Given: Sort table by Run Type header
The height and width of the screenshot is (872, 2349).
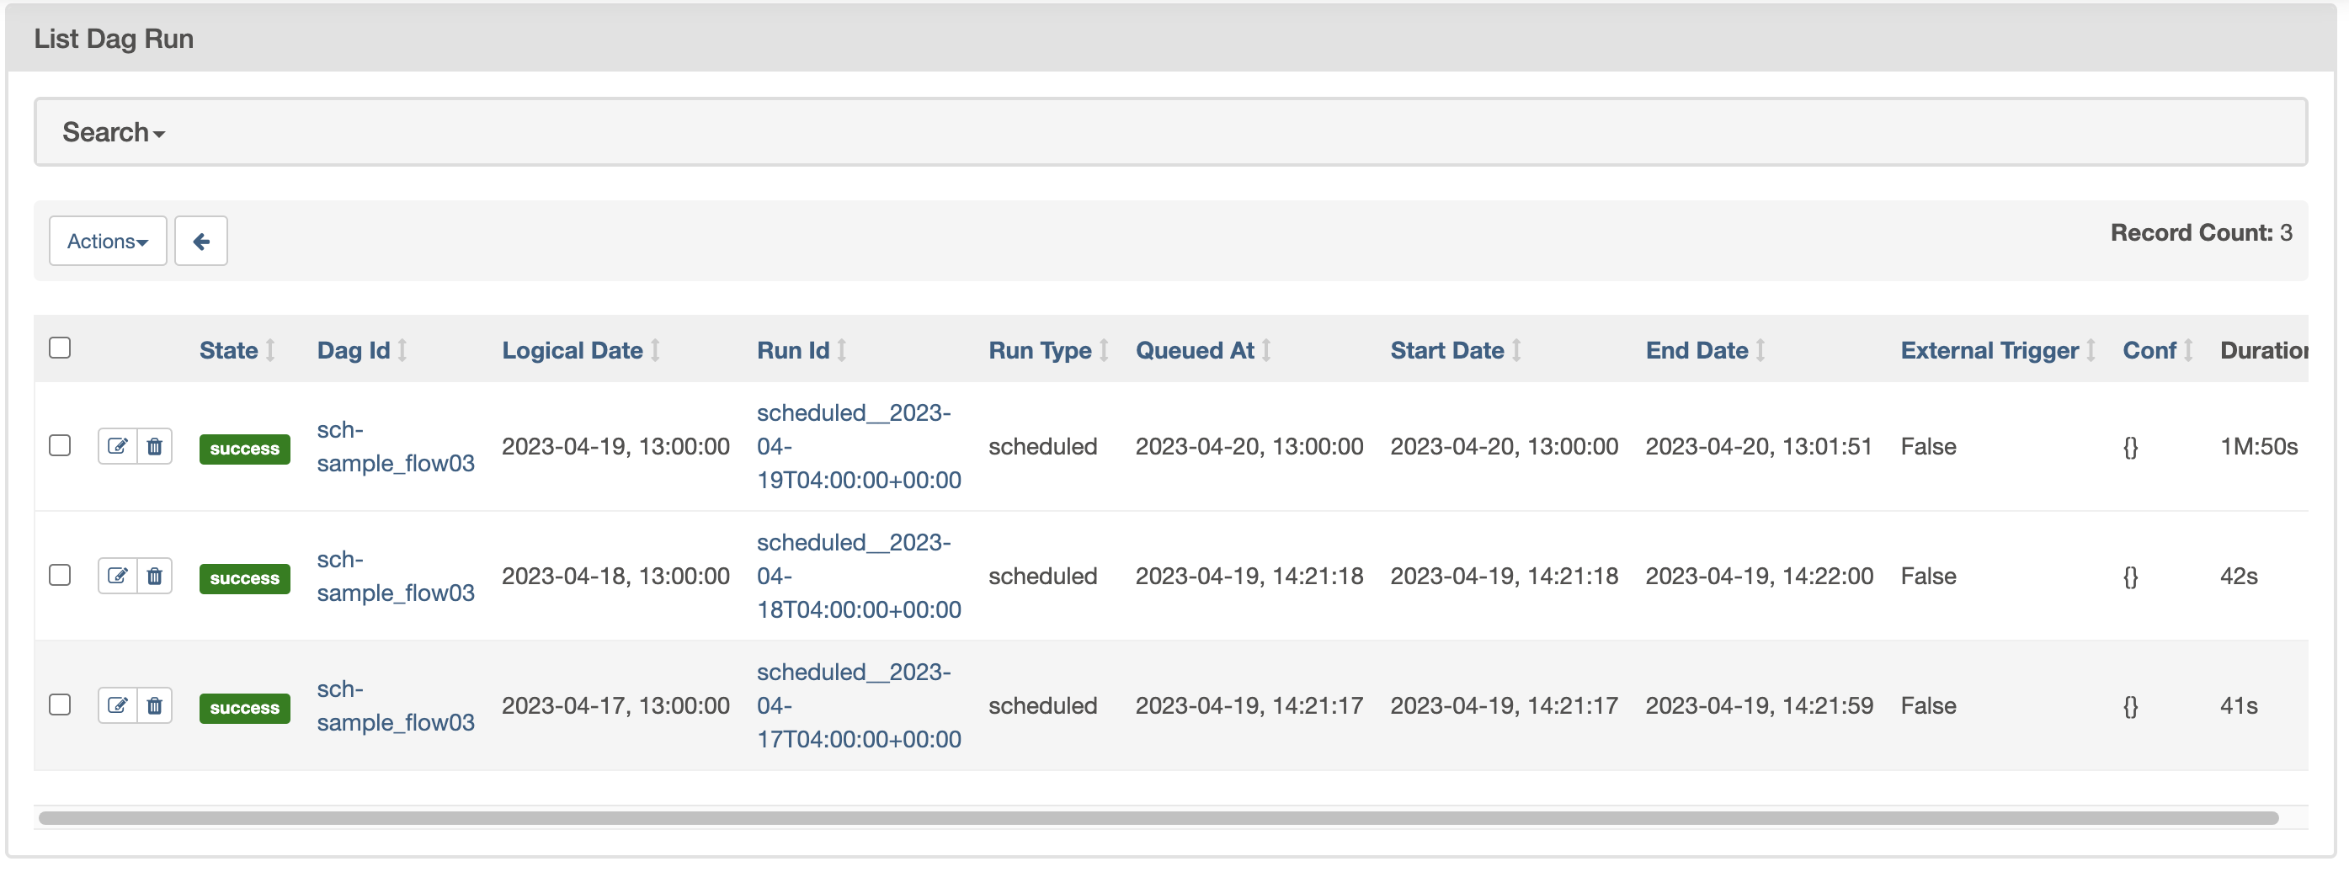Looking at the screenshot, I should (x=1040, y=351).
